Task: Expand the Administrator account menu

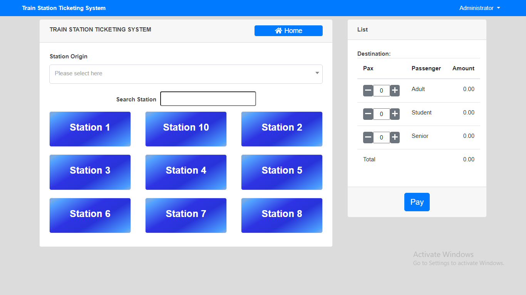Action: point(479,8)
